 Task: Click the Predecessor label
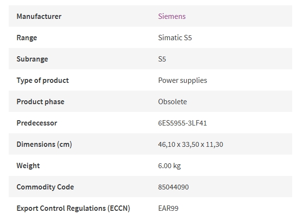[x=37, y=123]
